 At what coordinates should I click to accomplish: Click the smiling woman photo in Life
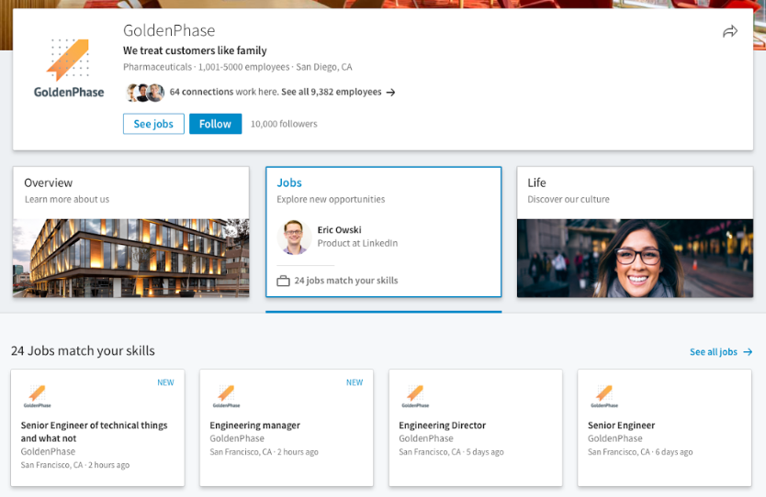click(x=635, y=258)
